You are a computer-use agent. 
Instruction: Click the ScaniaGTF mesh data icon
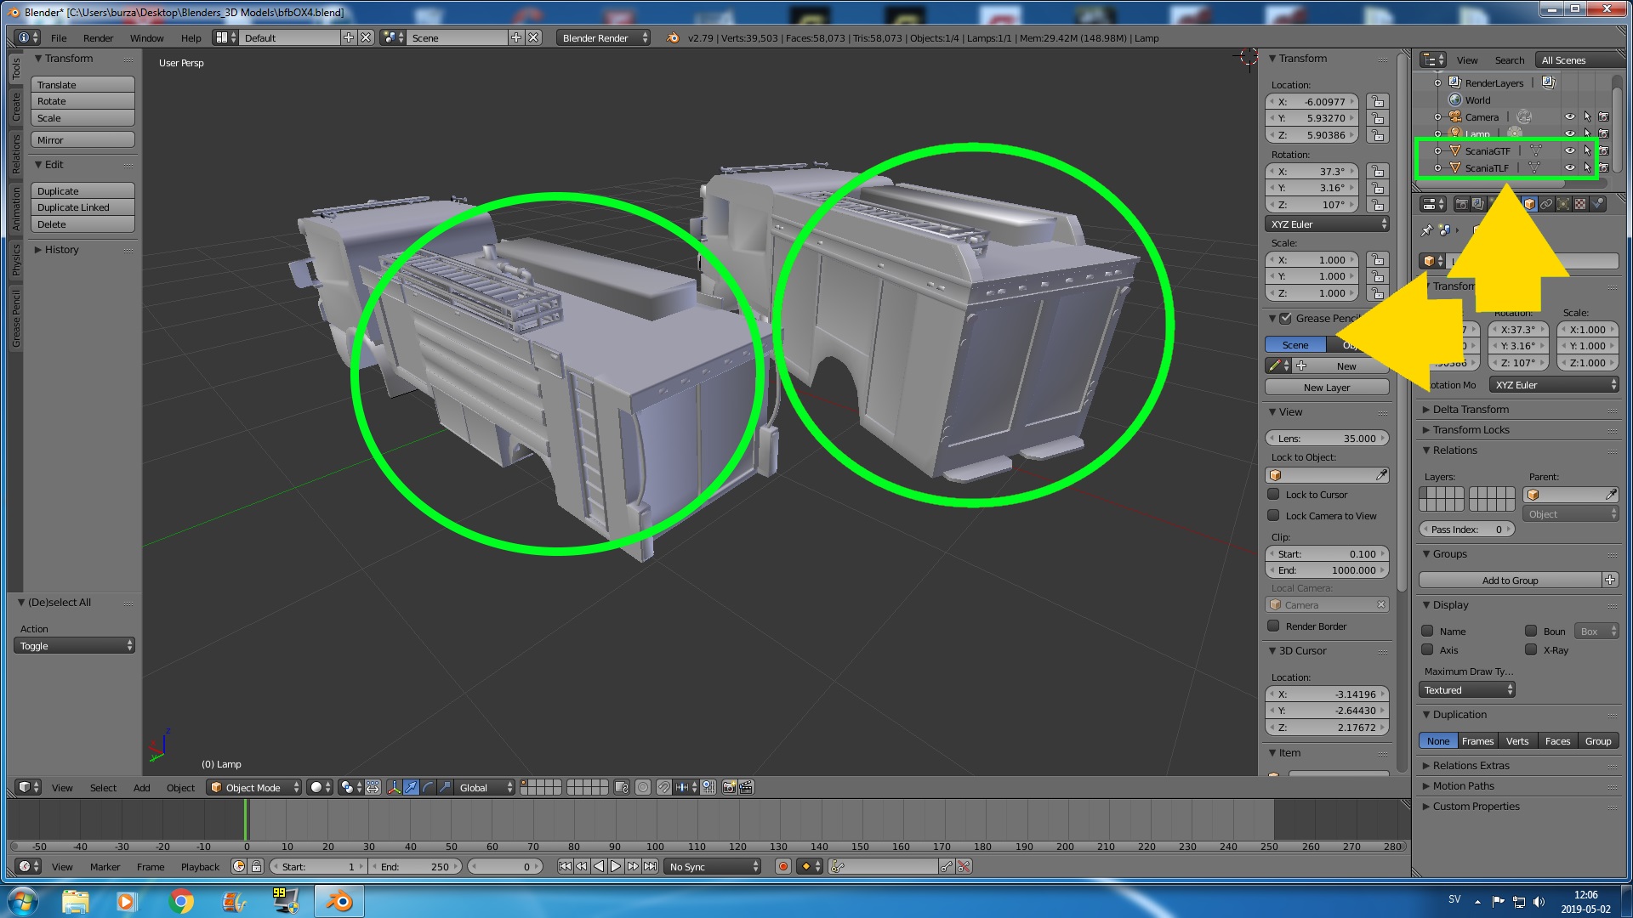(1536, 151)
